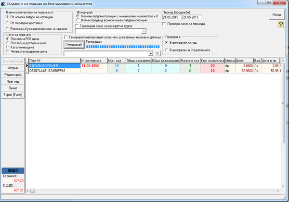Click the generation progress bar
Screen dimensions: 289x202
[122, 46]
